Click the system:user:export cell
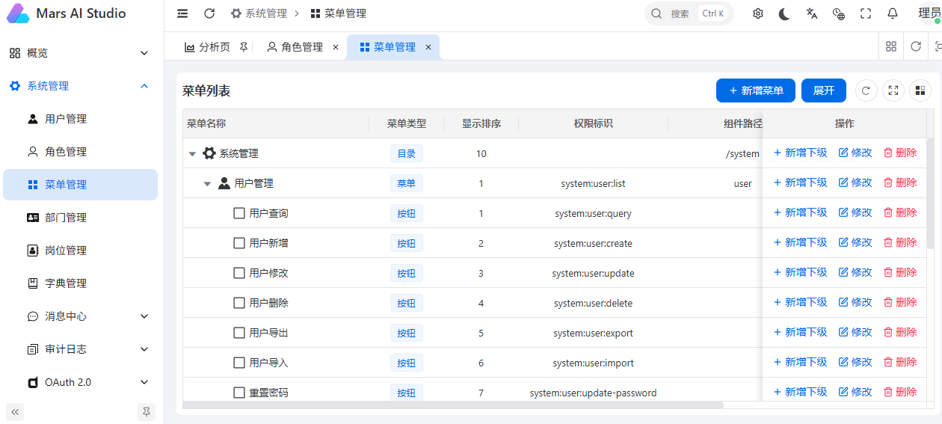Image resolution: width=942 pixels, height=424 pixels. coord(593,333)
